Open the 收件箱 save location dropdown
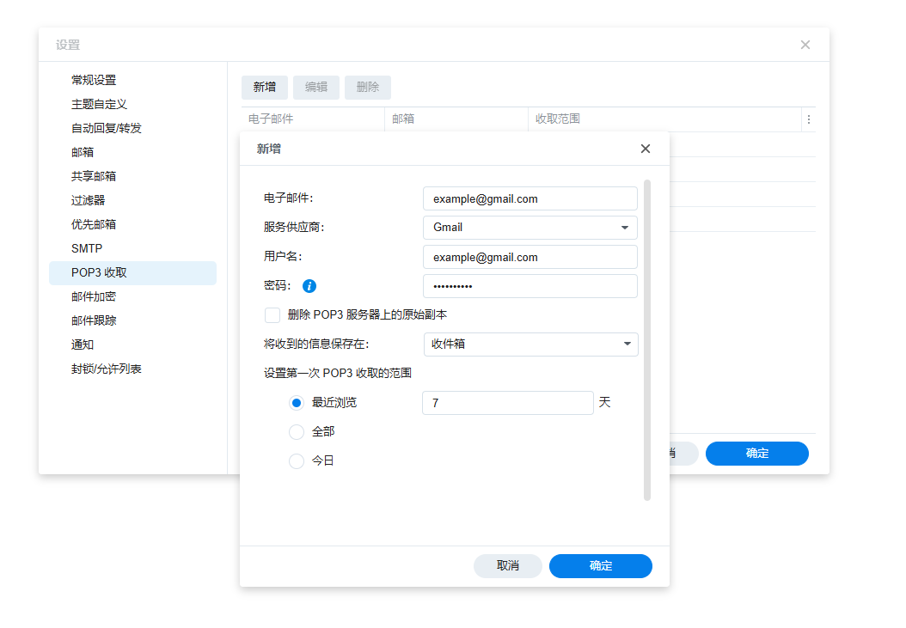 (x=626, y=344)
